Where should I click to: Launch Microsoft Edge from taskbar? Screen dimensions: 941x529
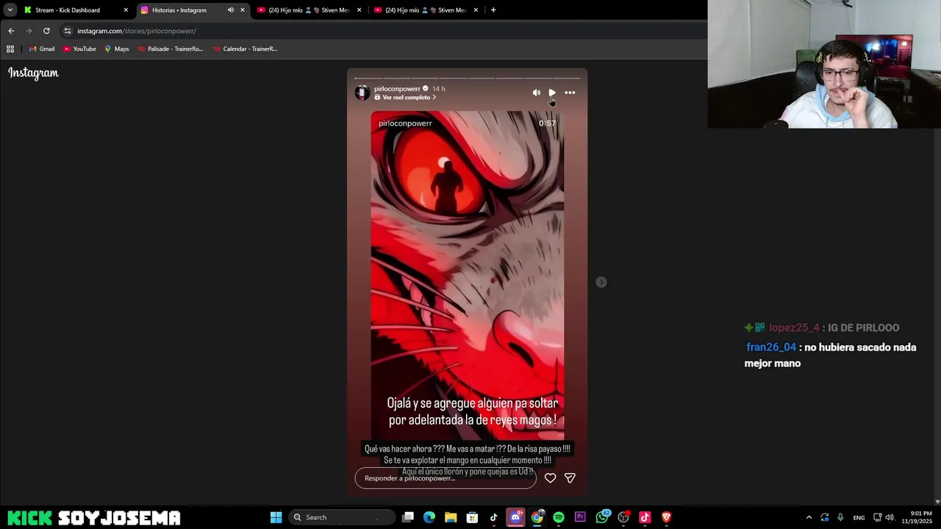click(429, 517)
